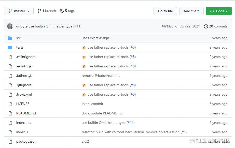
Task: Open the 20 commits history
Action: [216, 26]
